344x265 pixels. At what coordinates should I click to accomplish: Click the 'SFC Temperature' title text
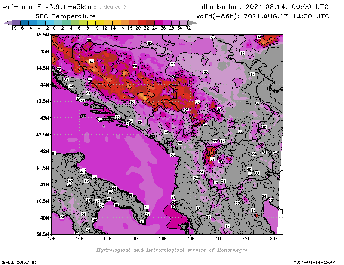click(x=66, y=16)
